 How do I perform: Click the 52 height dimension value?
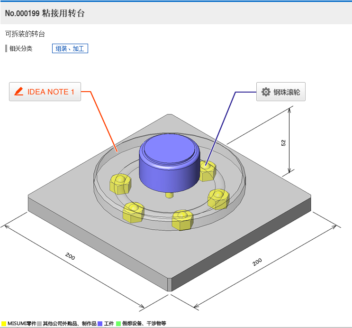(x=283, y=142)
